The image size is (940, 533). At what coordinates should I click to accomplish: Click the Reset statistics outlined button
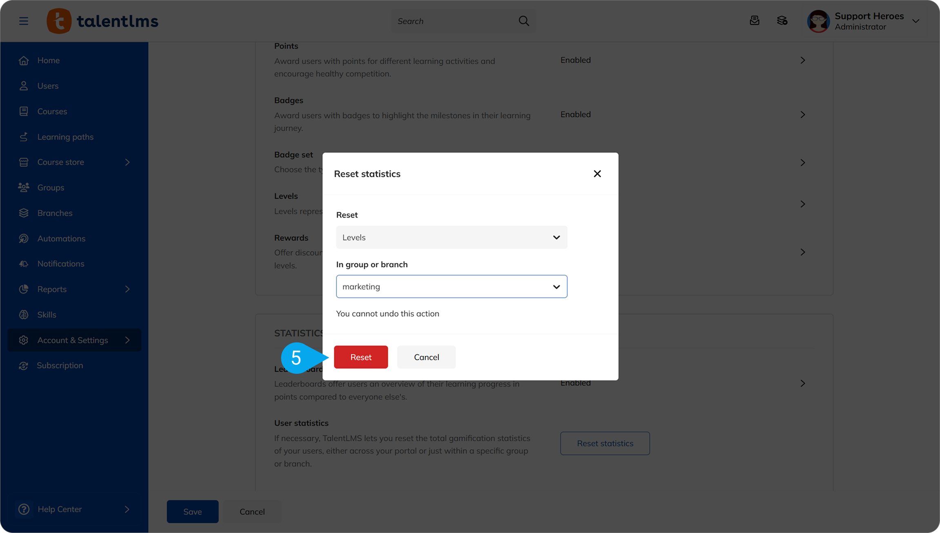click(x=605, y=443)
